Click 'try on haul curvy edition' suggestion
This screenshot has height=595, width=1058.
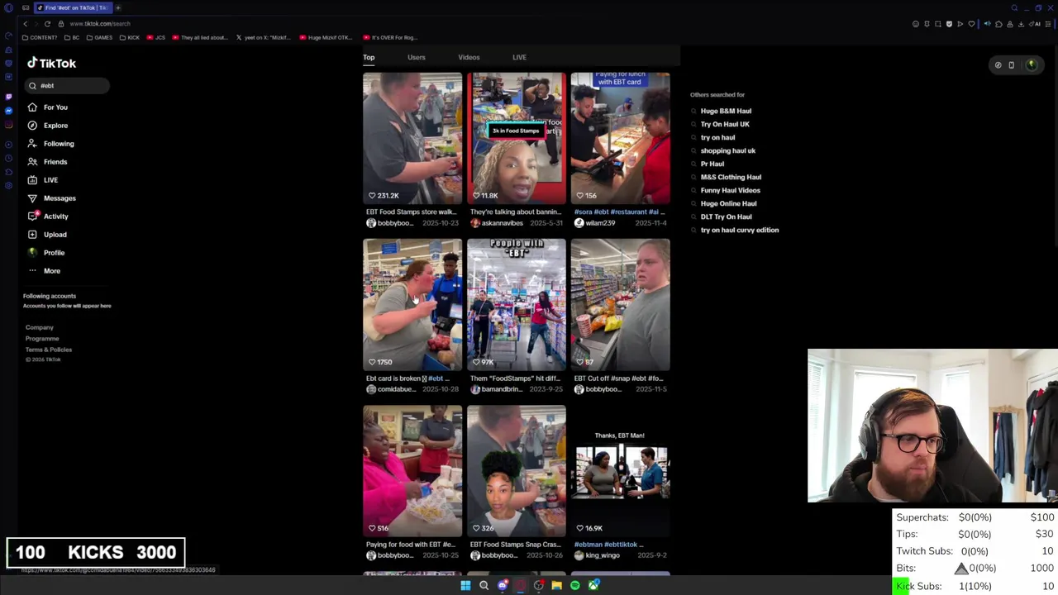pos(740,230)
